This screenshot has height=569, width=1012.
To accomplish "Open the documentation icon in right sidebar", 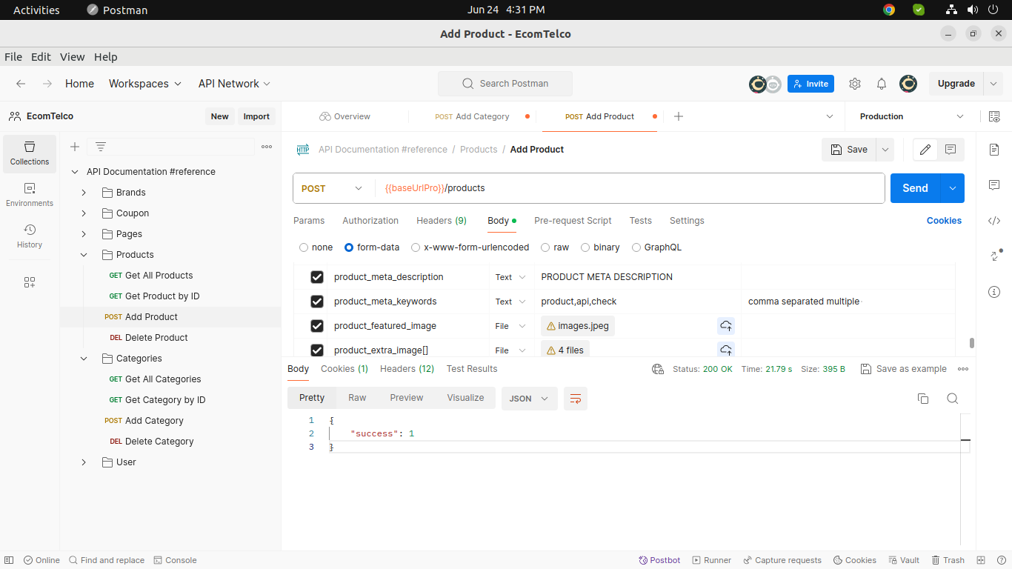I will pos(994,150).
